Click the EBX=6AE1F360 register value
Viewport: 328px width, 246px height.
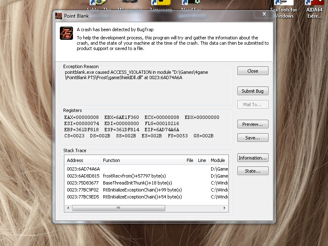121,117
